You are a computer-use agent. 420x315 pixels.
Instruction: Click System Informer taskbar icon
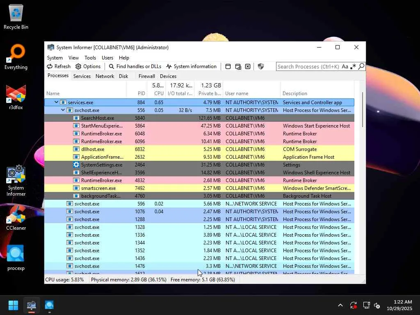click(32, 305)
